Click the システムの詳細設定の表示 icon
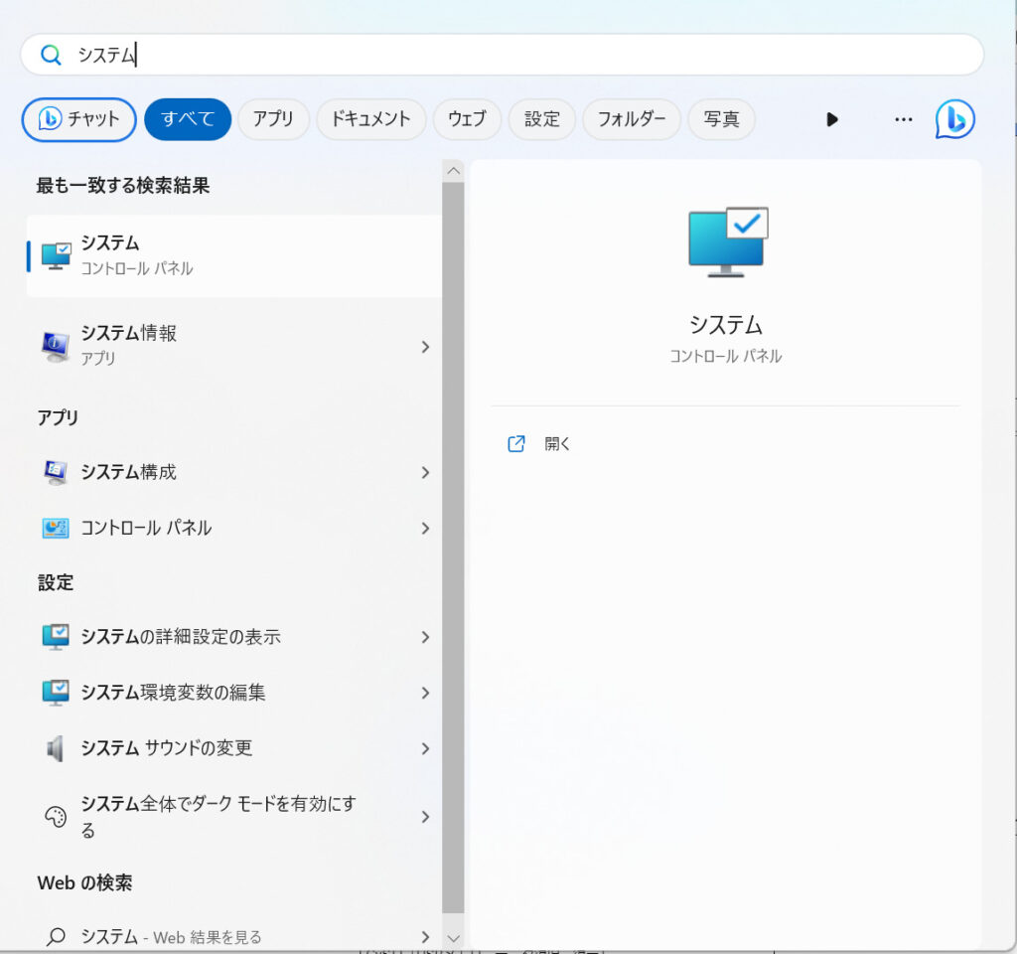 (56, 637)
